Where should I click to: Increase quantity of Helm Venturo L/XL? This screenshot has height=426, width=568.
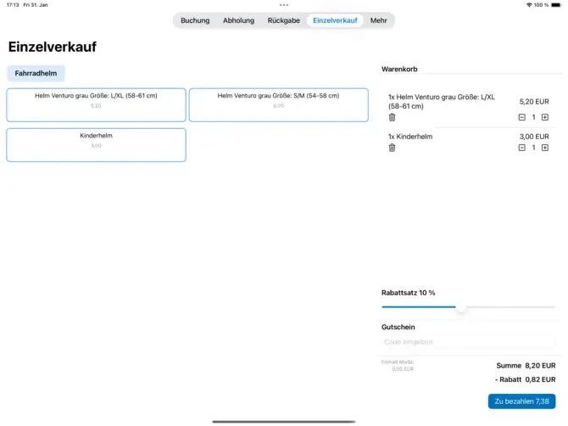click(545, 117)
